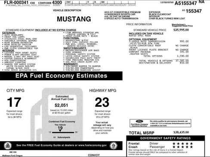Click the CITY MPG heading
Screen dimensions: 210x157
pyautogui.click(x=15, y=91)
